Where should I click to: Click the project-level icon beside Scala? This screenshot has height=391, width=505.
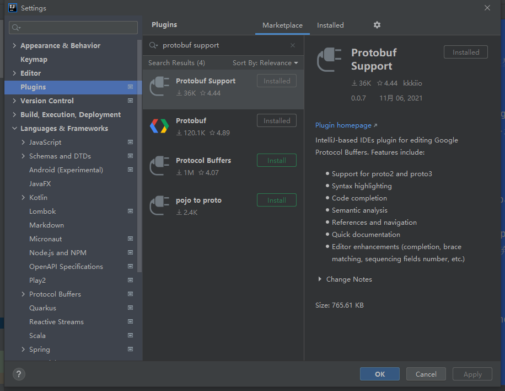131,336
